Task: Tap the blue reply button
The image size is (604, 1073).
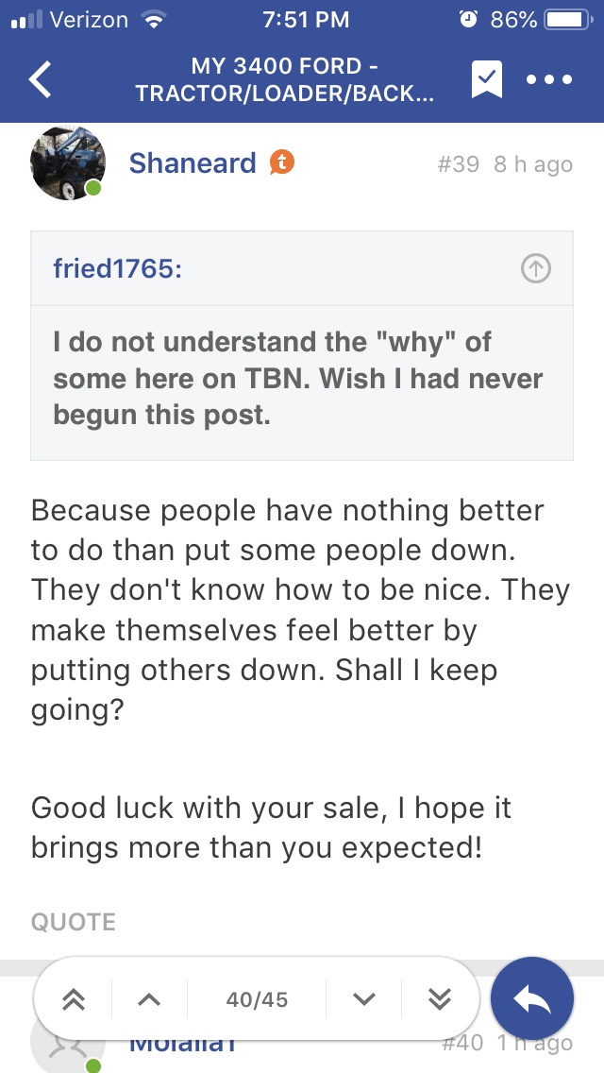Action: tap(532, 999)
